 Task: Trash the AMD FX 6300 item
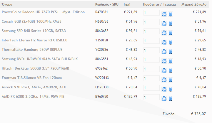[x=171, y=99]
